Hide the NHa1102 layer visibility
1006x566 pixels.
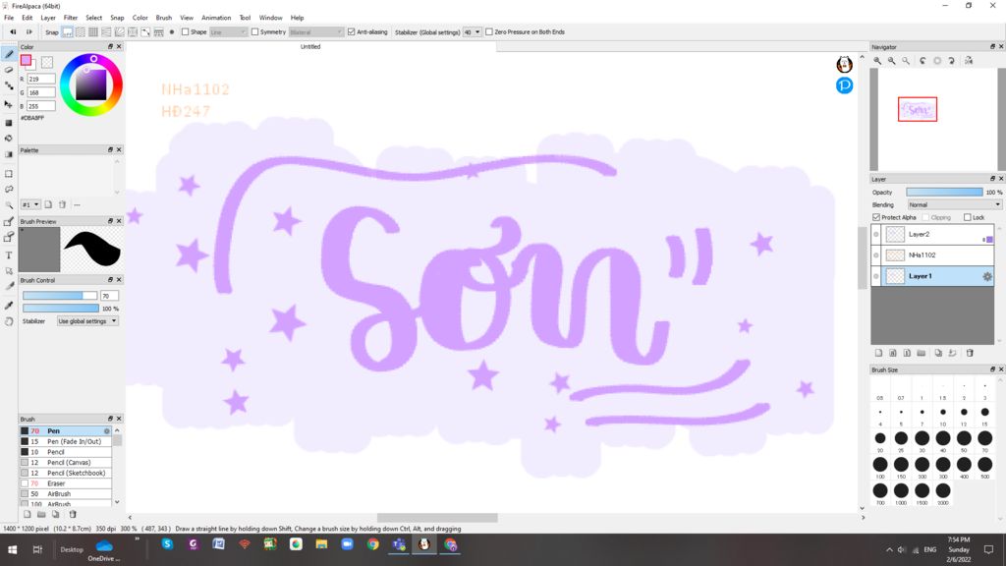click(875, 255)
